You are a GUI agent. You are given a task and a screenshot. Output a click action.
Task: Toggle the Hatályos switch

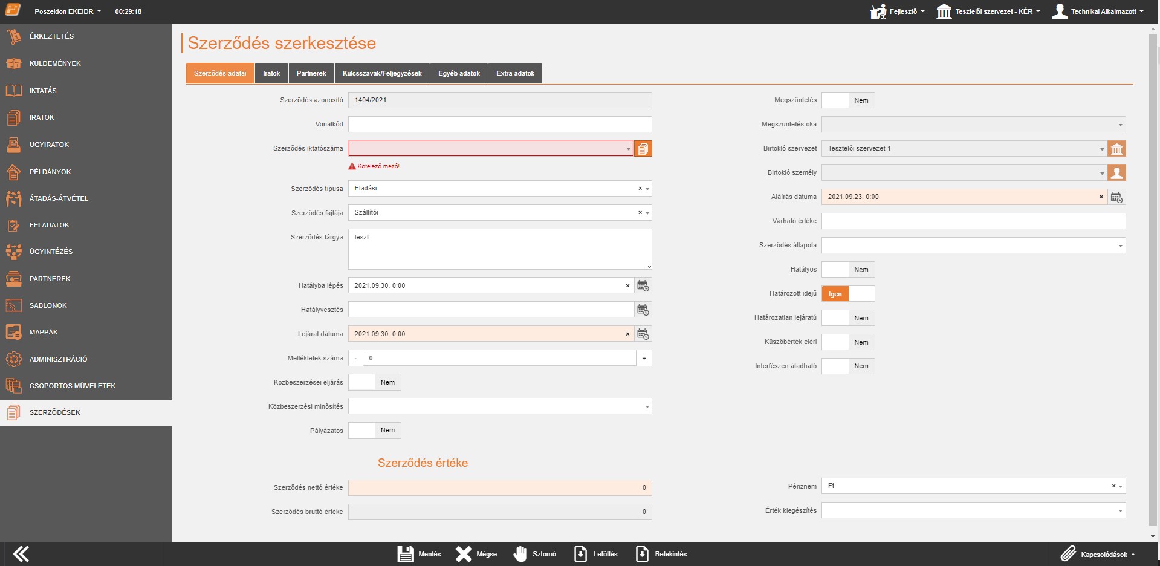tap(848, 270)
